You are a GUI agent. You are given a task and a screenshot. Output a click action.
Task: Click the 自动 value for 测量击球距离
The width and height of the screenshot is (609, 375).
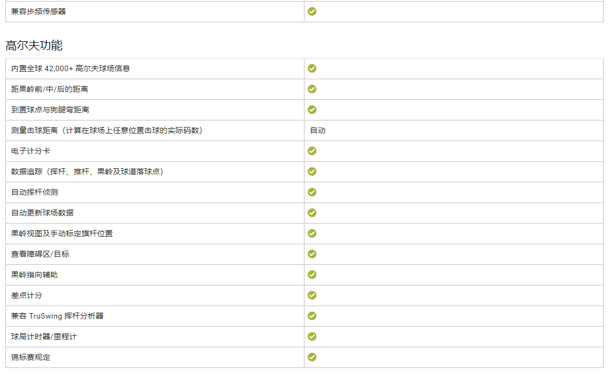click(318, 130)
